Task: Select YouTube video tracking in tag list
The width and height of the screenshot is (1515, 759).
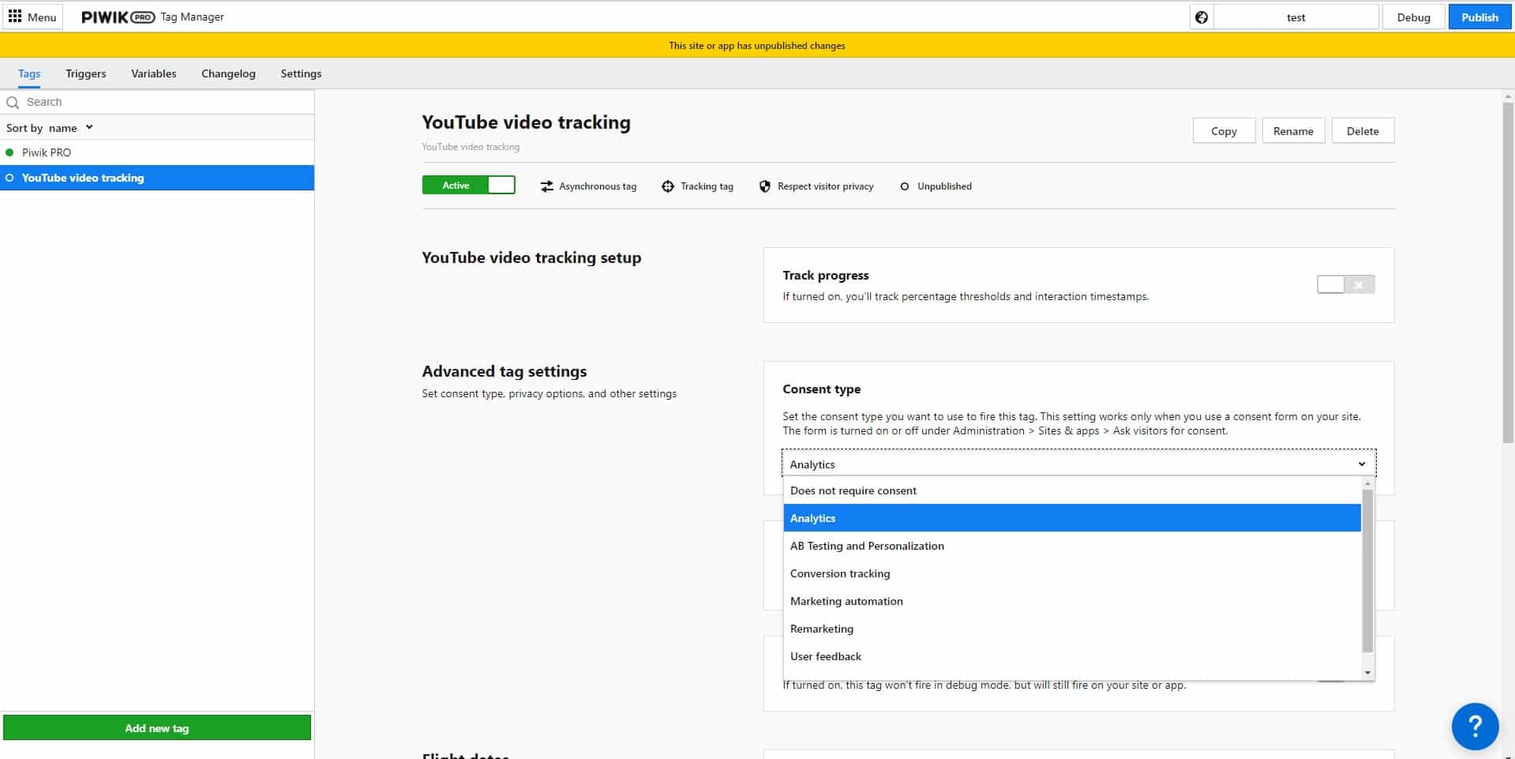Action: (157, 178)
